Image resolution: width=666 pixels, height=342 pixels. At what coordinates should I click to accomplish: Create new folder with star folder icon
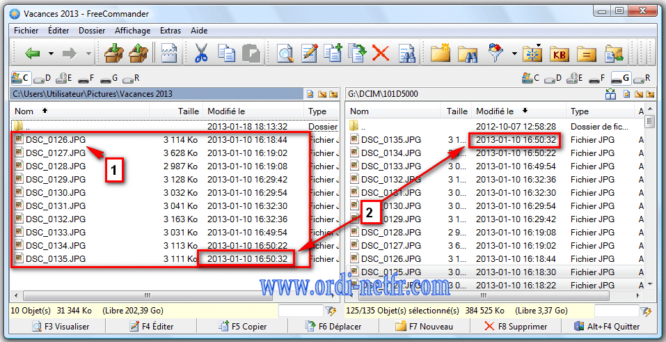tap(441, 53)
